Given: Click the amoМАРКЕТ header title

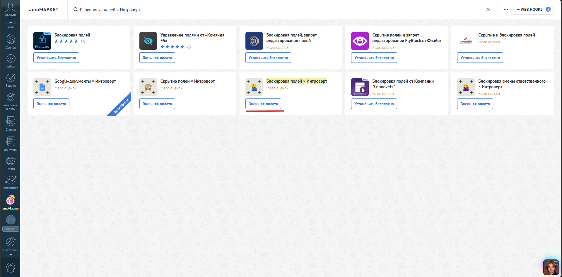Looking at the screenshot, I should (44, 9).
